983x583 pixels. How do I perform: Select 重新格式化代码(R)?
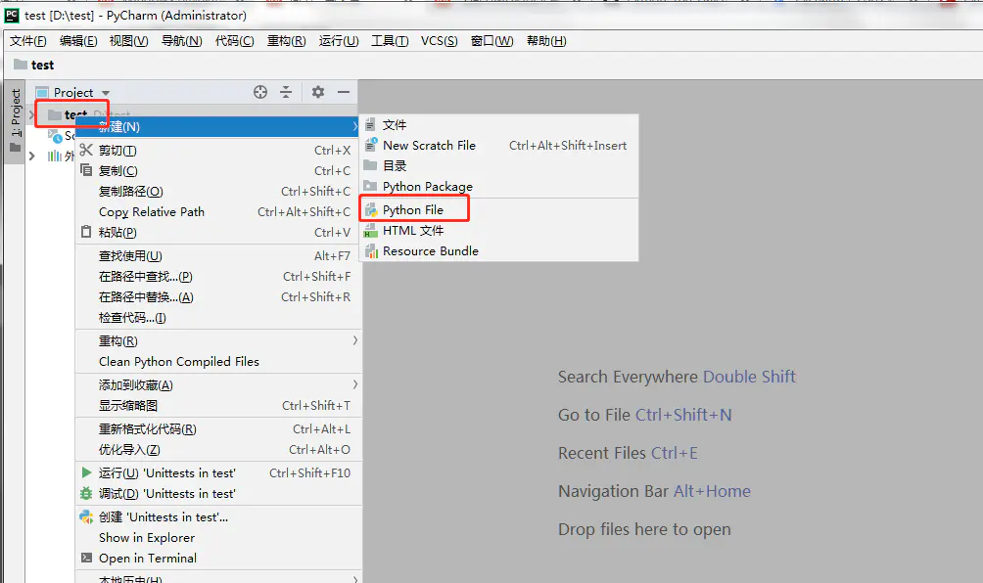218,429
